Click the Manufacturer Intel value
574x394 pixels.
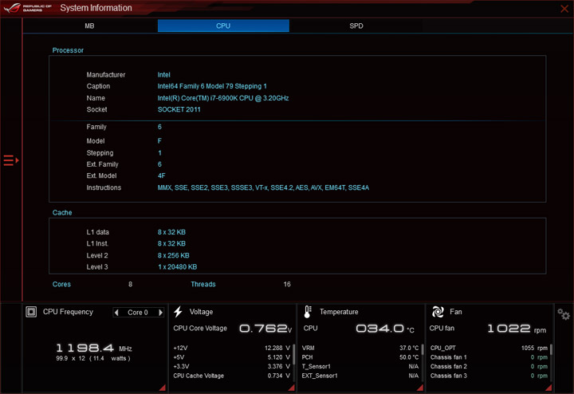(x=164, y=75)
